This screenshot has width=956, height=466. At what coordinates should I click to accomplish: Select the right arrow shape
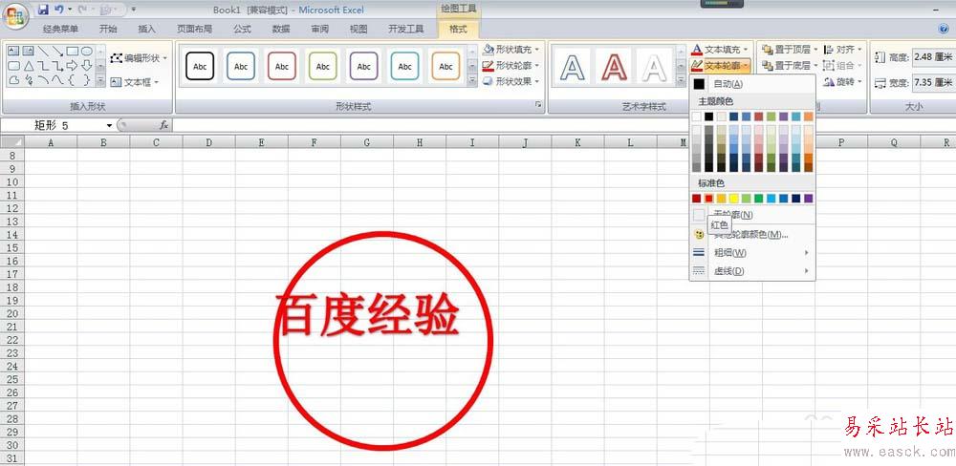pyautogui.click(x=72, y=65)
